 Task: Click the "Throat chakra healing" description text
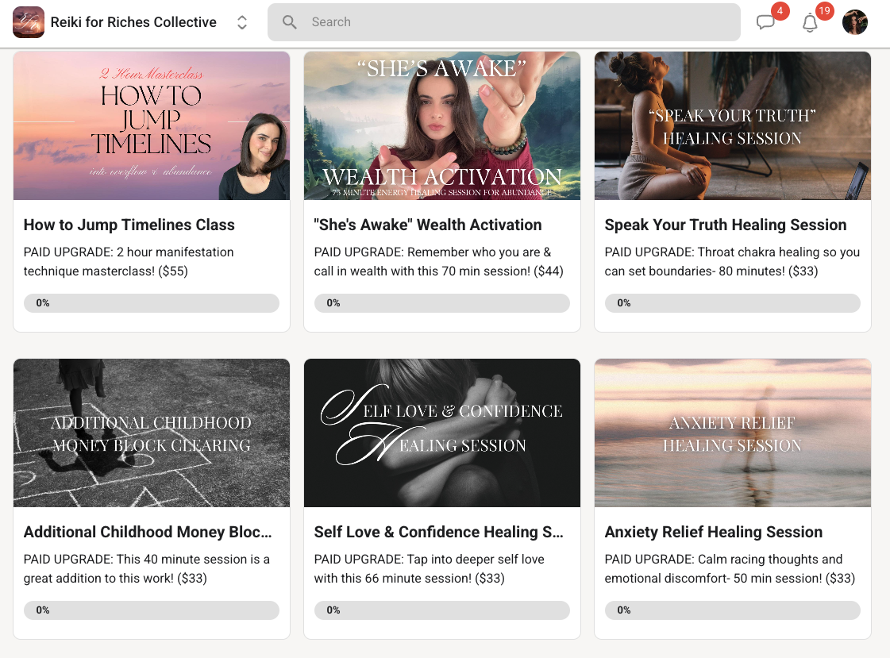[732, 261]
